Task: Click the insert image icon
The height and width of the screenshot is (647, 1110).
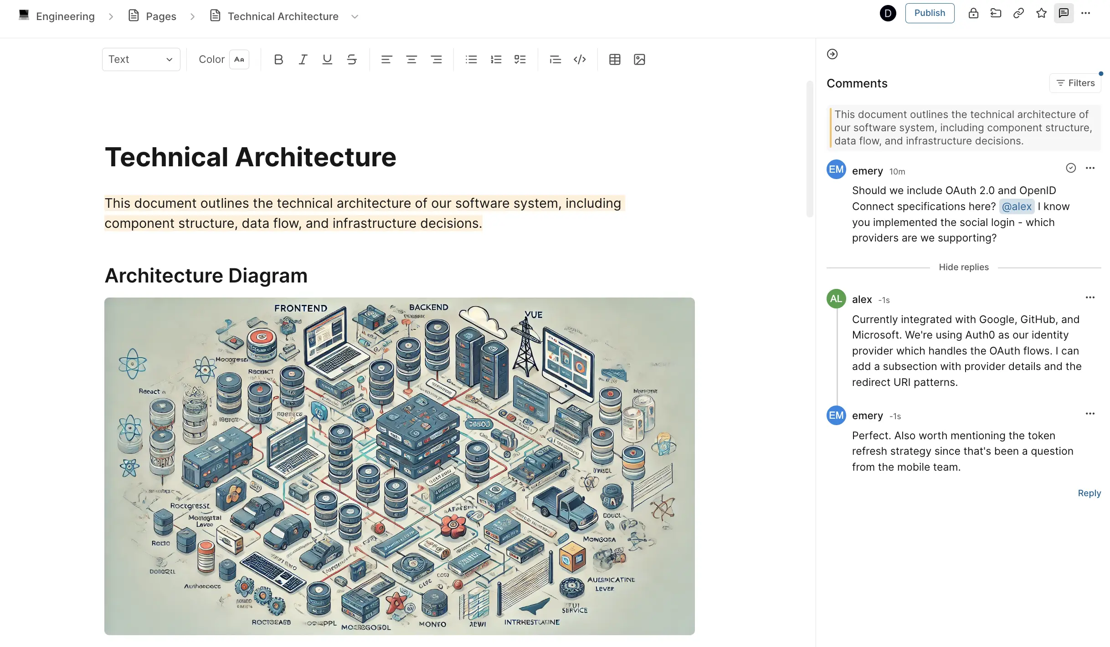Action: (x=639, y=59)
